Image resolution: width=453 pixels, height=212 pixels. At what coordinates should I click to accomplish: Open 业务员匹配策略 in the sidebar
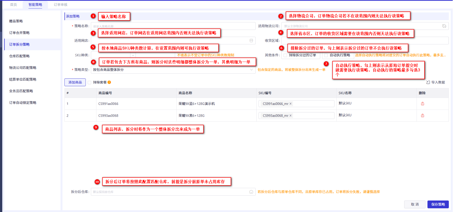point(21,91)
